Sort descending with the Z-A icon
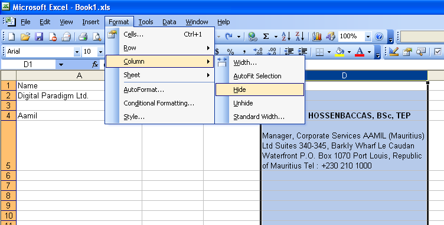 click(x=299, y=36)
